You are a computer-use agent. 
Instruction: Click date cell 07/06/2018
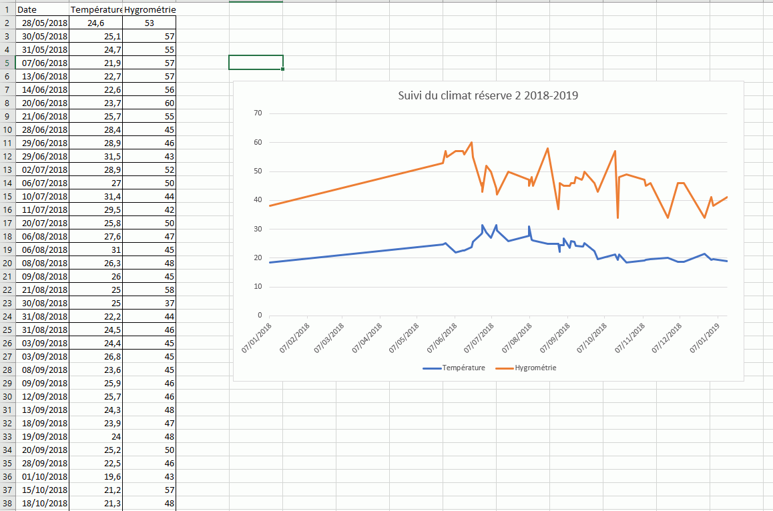coord(43,63)
